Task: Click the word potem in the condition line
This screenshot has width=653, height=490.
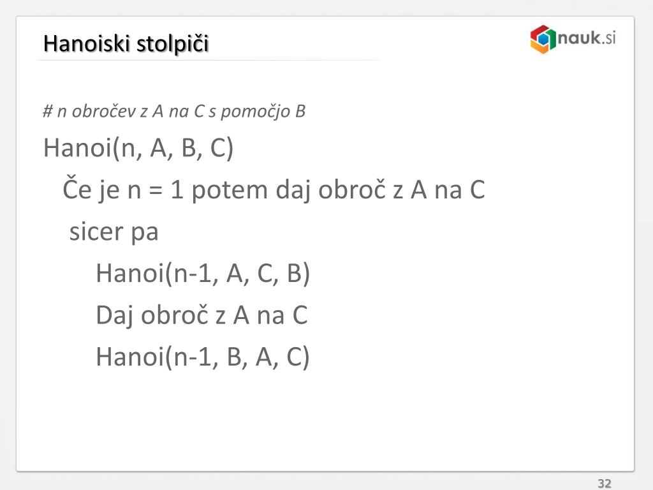Action: tap(230, 191)
